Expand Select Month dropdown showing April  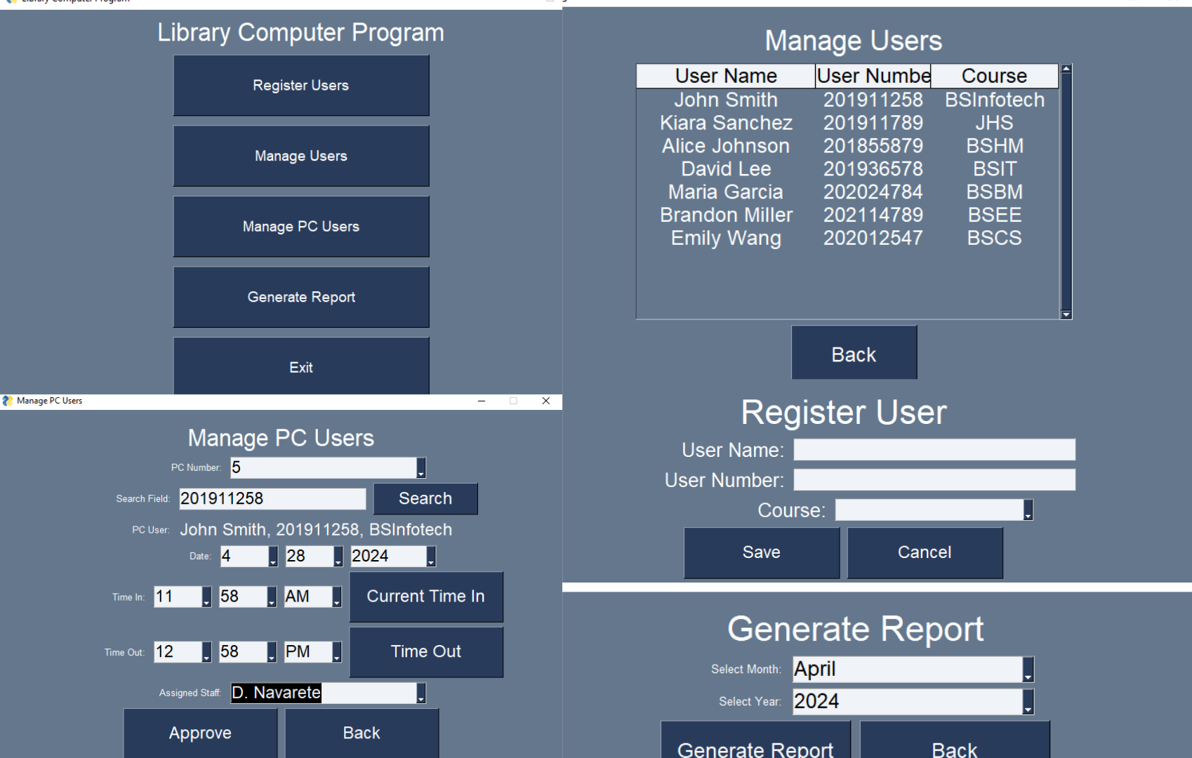[1028, 670]
